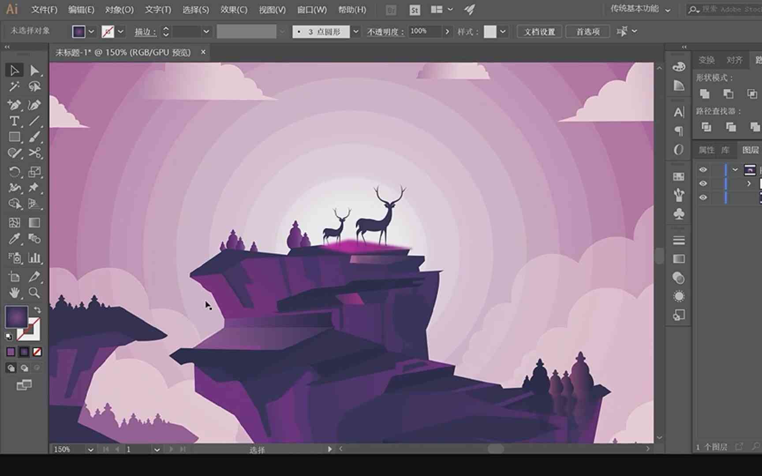Select the Scale tool
This screenshot has width=762, height=476.
coord(34,171)
